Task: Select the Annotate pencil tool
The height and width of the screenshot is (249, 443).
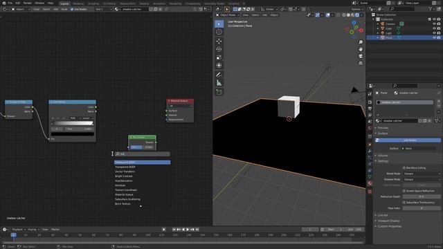Action: click(x=219, y=75)
